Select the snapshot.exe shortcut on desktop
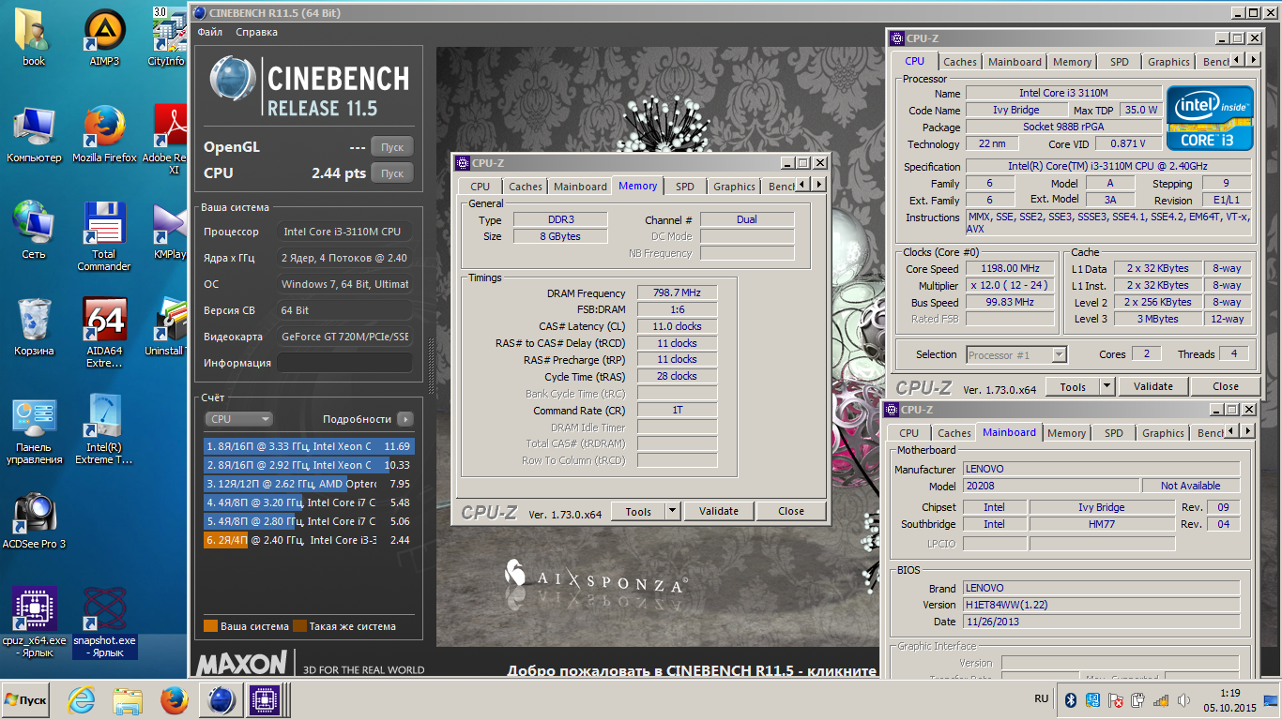This screenshot has width=1282, height=720. pyautogui.click(x=105, y=622)
